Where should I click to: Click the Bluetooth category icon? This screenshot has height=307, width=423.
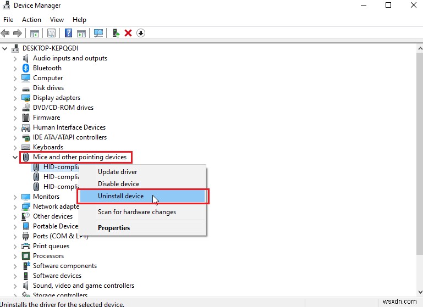pyautogui.click(x=26, y=68)
